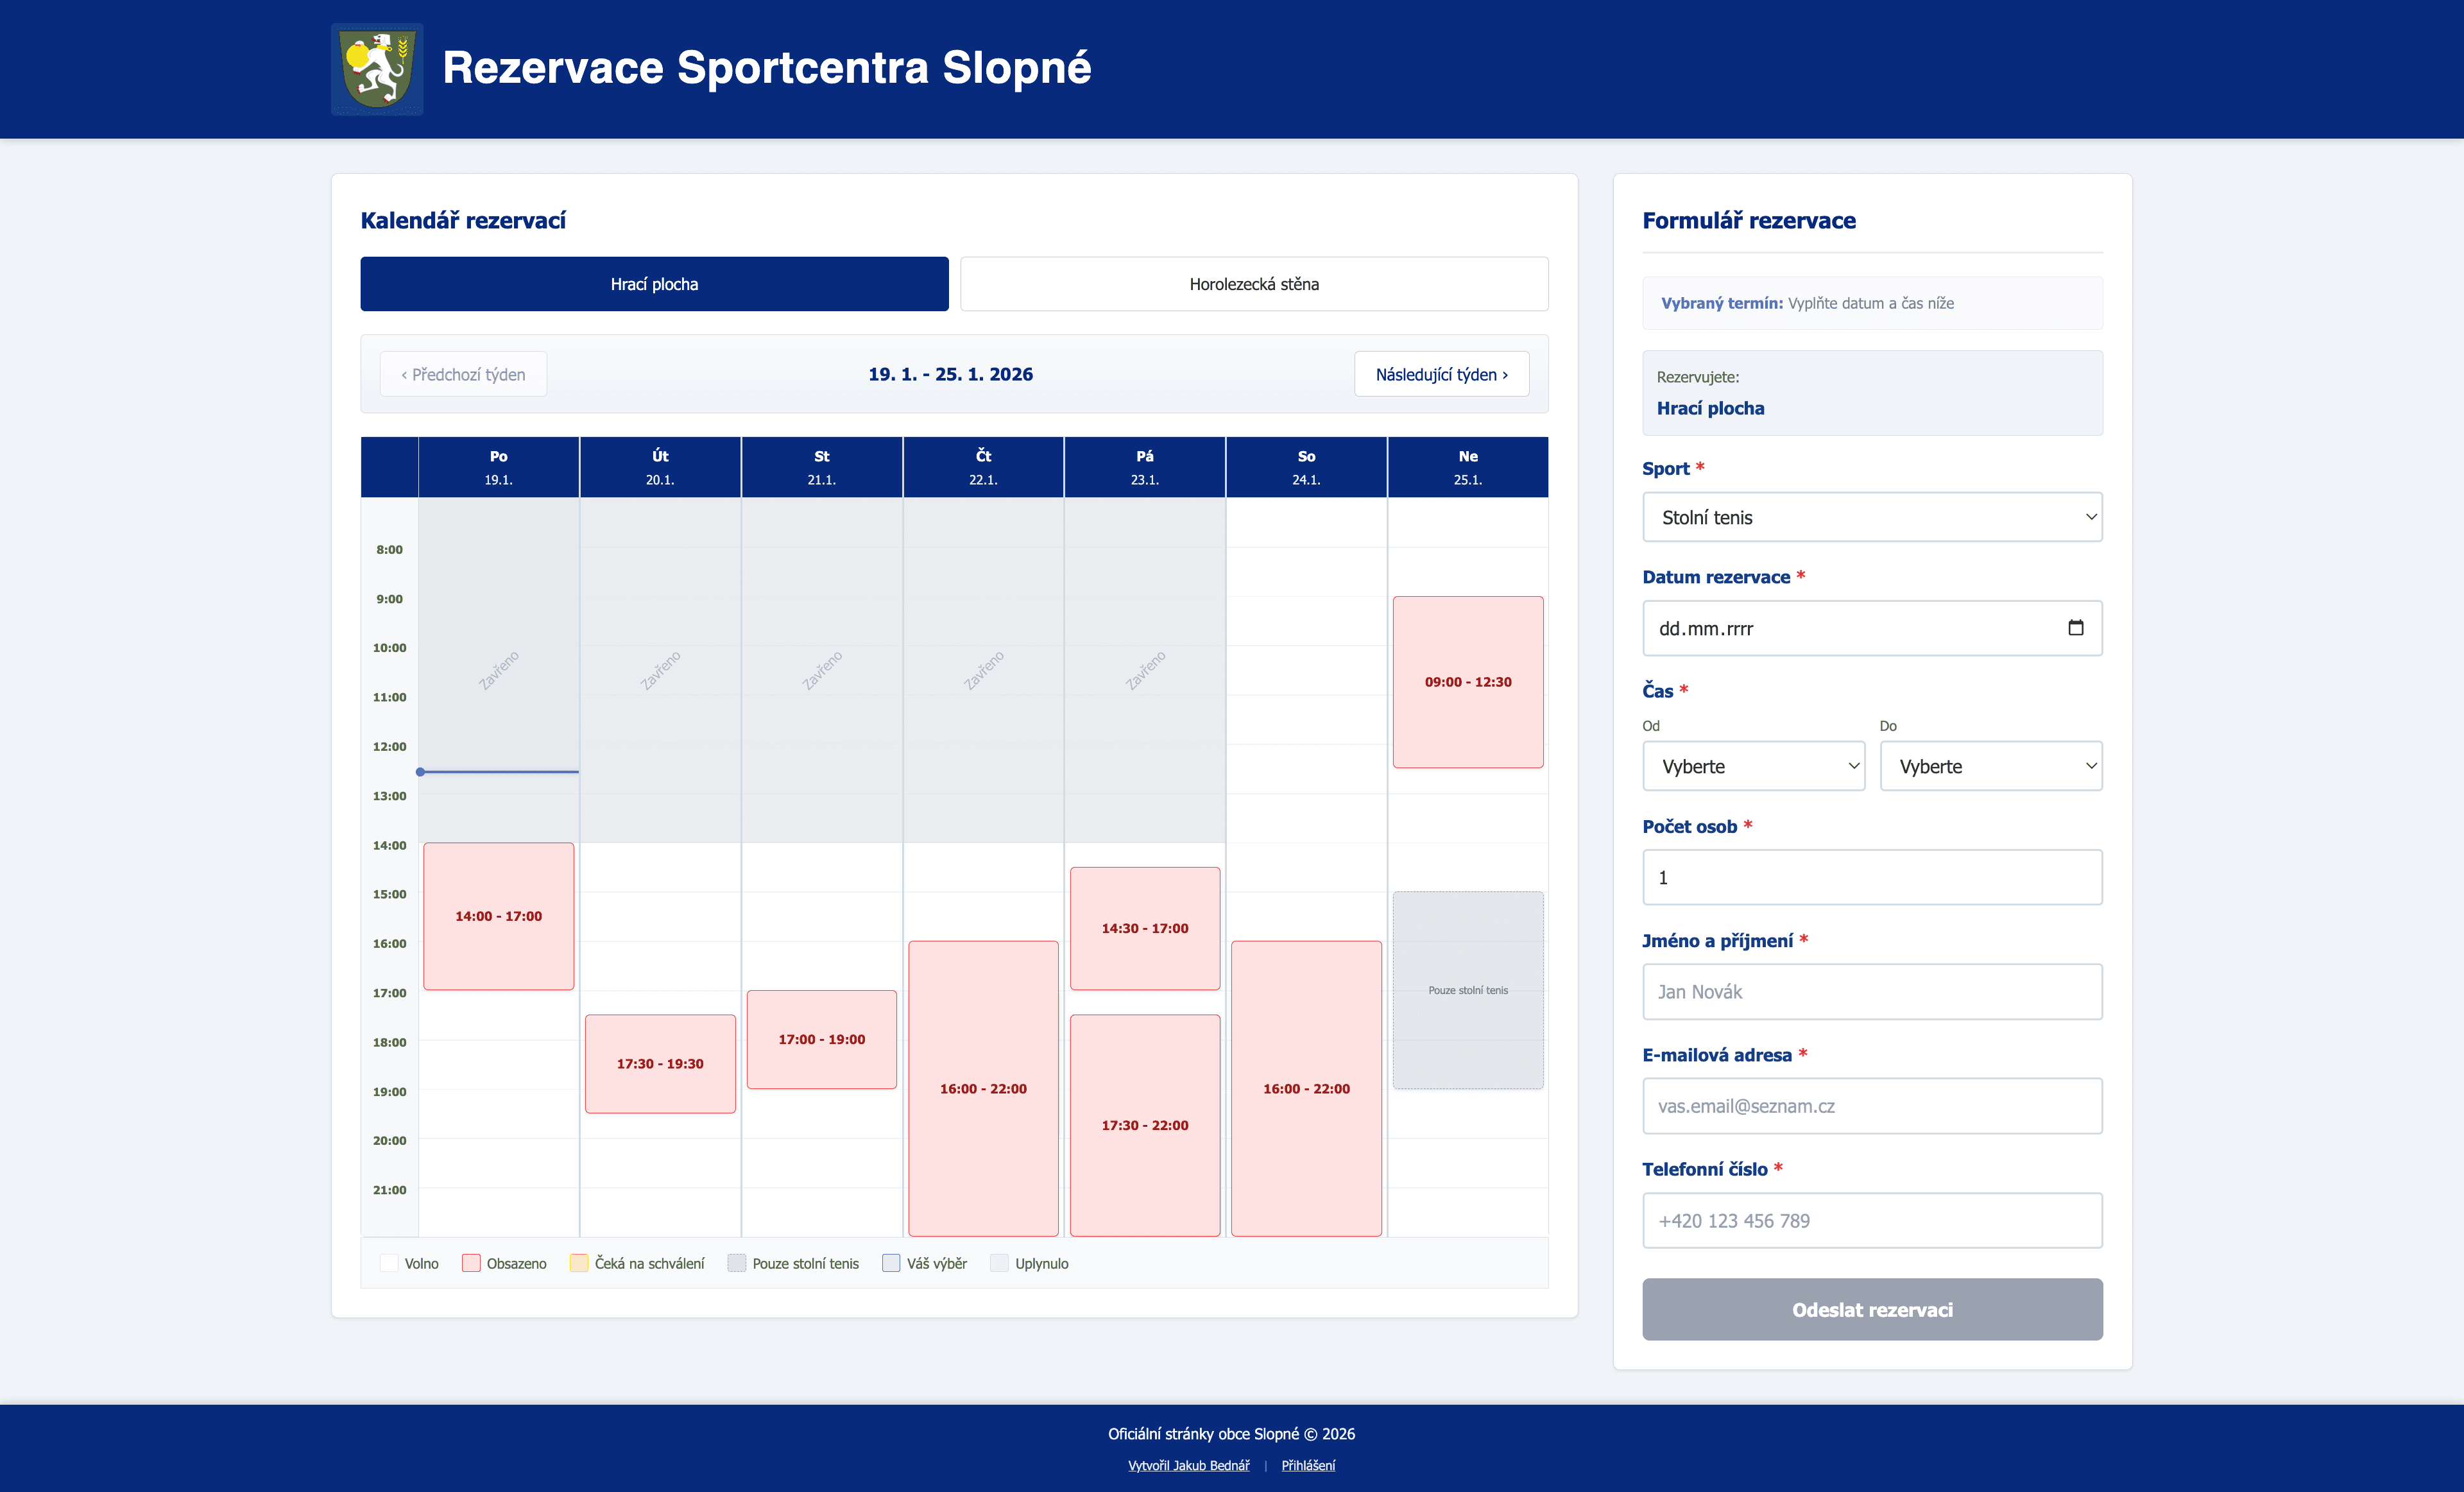Screen dimensions: 2464x1492
Task: Click the Předchozí týden button
Action: point(463,374)
